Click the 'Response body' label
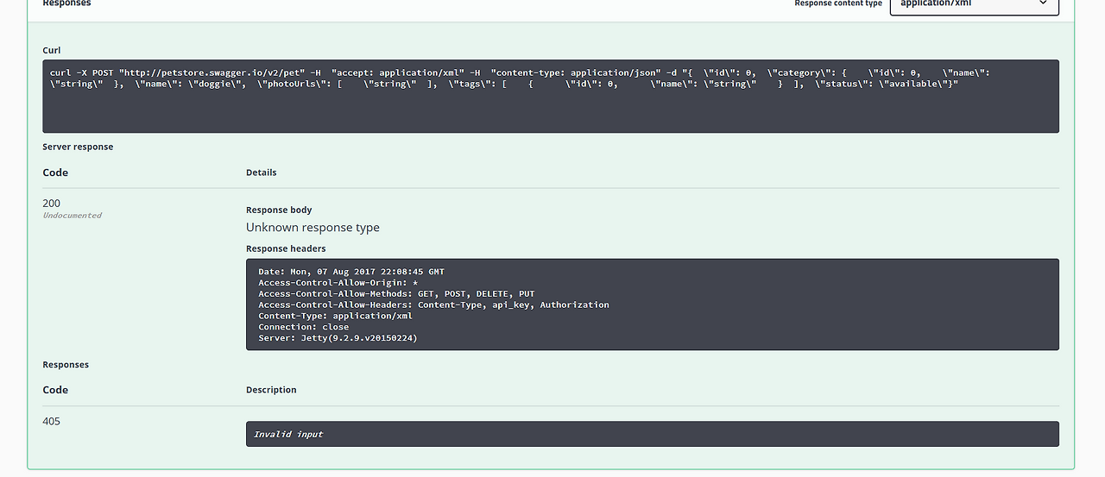The height and width of the screenshot is (477, 1105). pos(279,210)
